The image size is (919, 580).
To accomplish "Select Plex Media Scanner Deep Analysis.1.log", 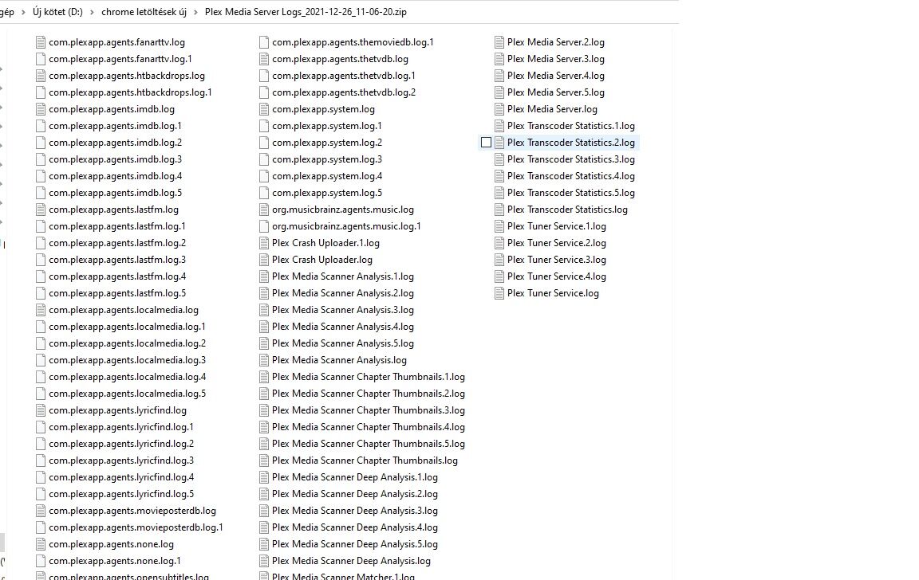I will (355, 477).
